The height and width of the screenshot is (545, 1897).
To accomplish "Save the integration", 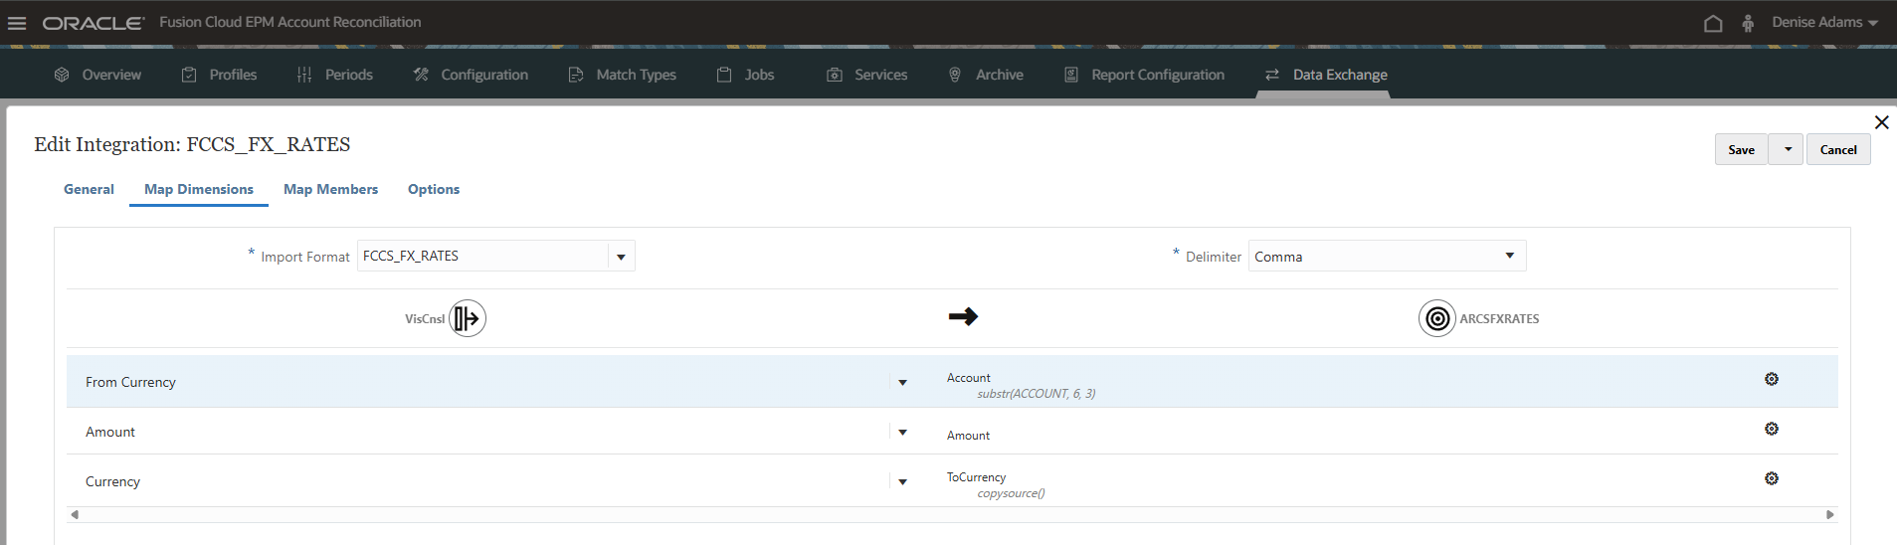I will pyautogui.click(x=1741, y=149).
